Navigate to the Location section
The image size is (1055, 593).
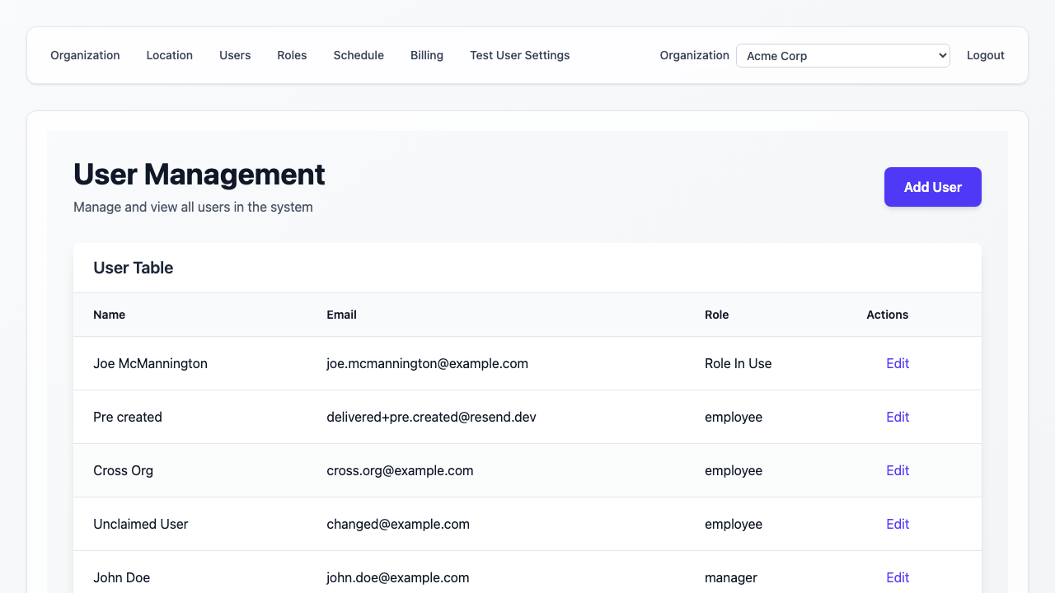[x=169, y=55]
